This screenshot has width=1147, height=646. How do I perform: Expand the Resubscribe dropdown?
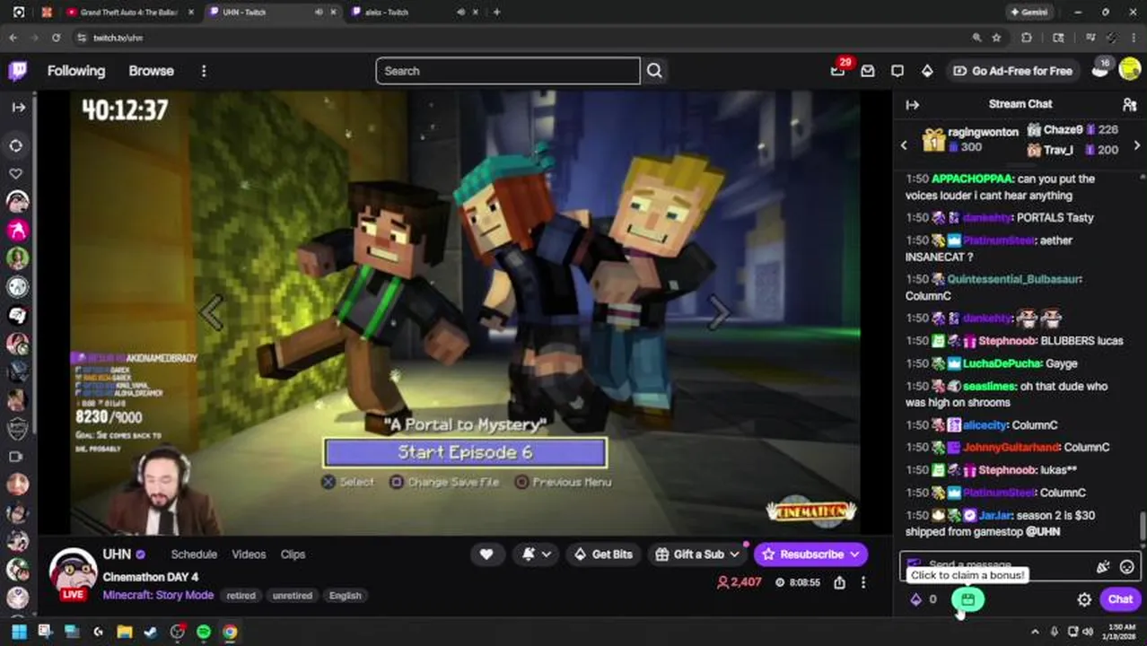[854, 554]
